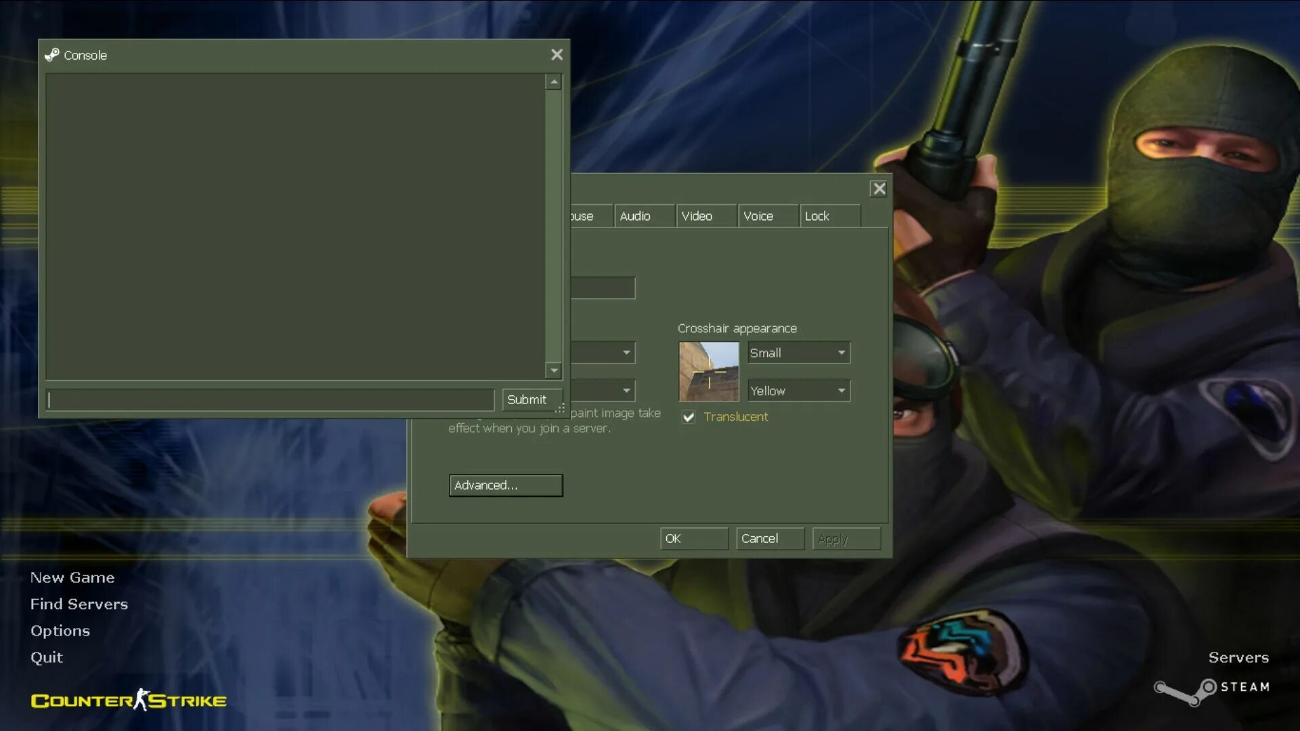Image resolution: width=1300 pixels, height=731 pixels.
Task: Start a New Game from main menu
Action: click(72, 577)
